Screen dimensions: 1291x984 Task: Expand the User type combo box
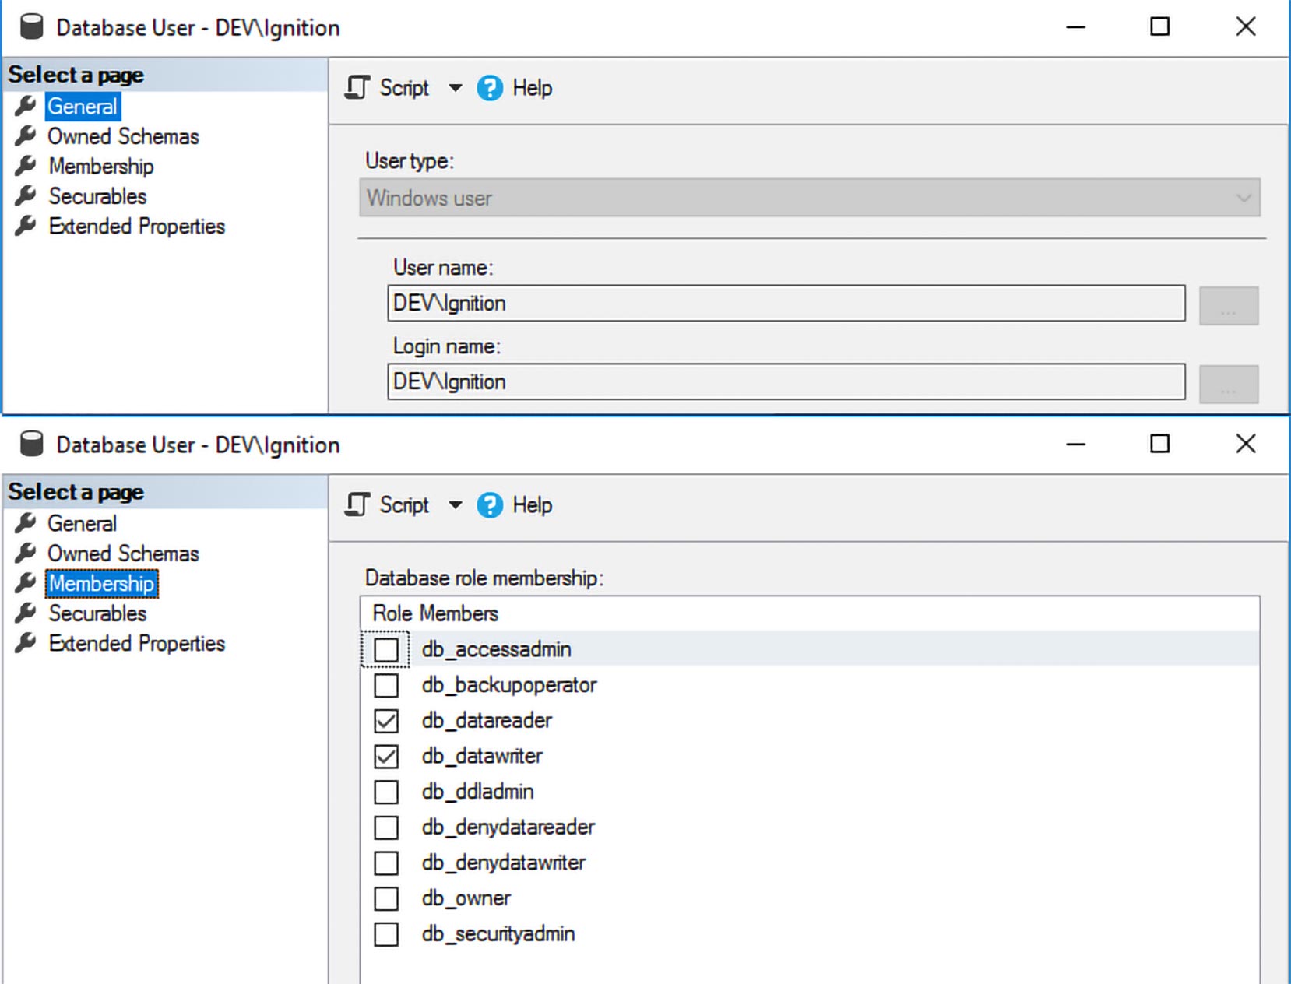click(1243, 198)
